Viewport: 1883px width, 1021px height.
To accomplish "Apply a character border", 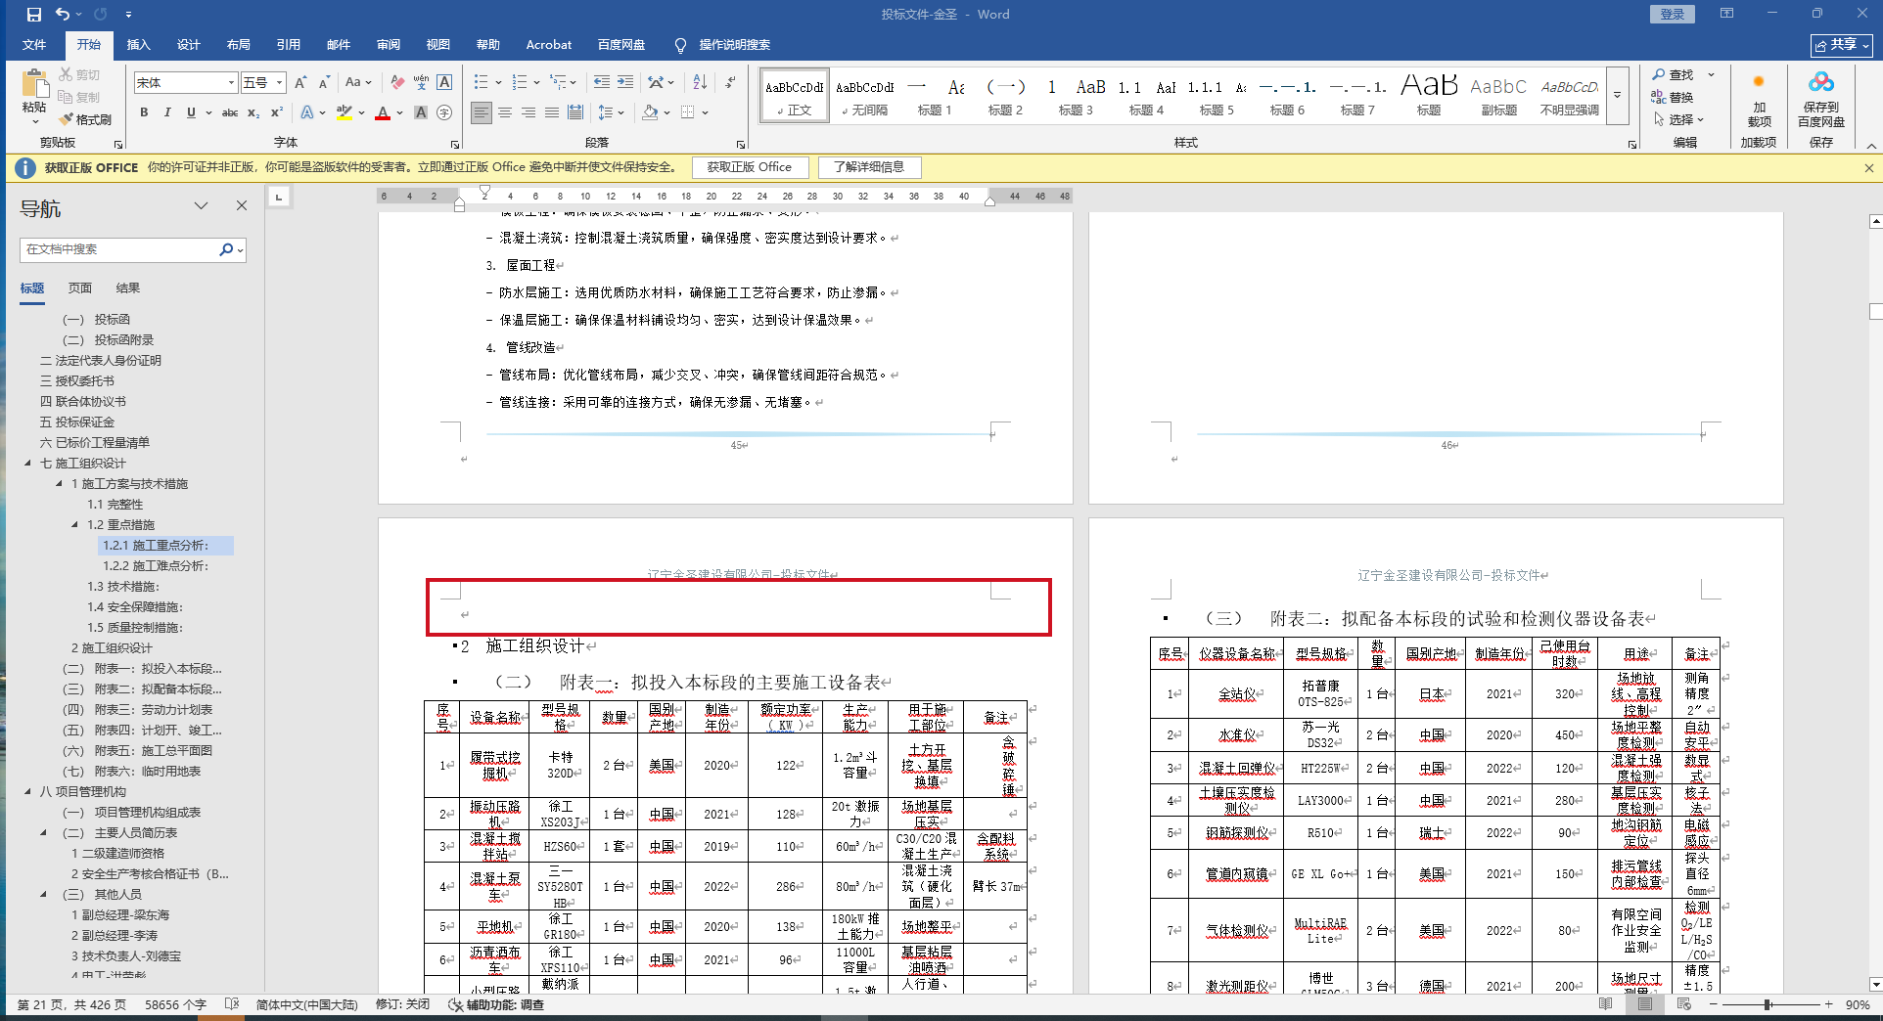I will tap(444, 83).
